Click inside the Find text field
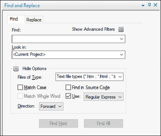Image resolution: width=161 pixels, height=136 pixels. 65,39
